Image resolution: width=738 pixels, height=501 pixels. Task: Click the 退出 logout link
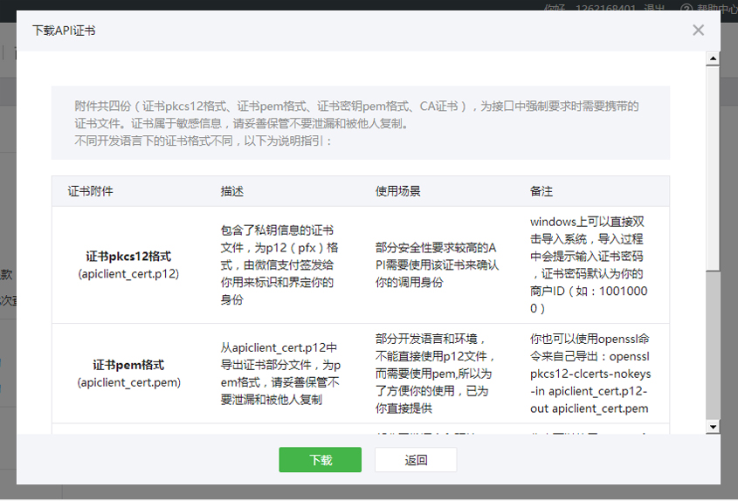pos(654,8)
